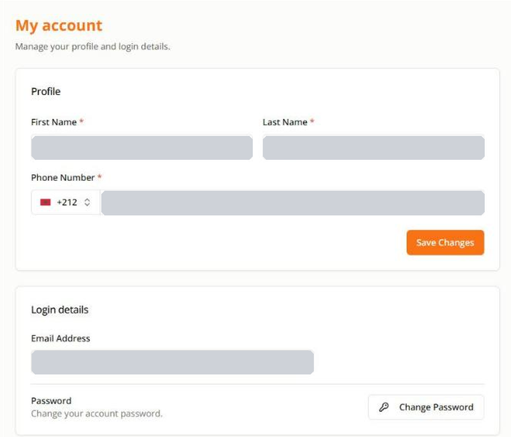Click the Phone Number label

tap(63, 177)
